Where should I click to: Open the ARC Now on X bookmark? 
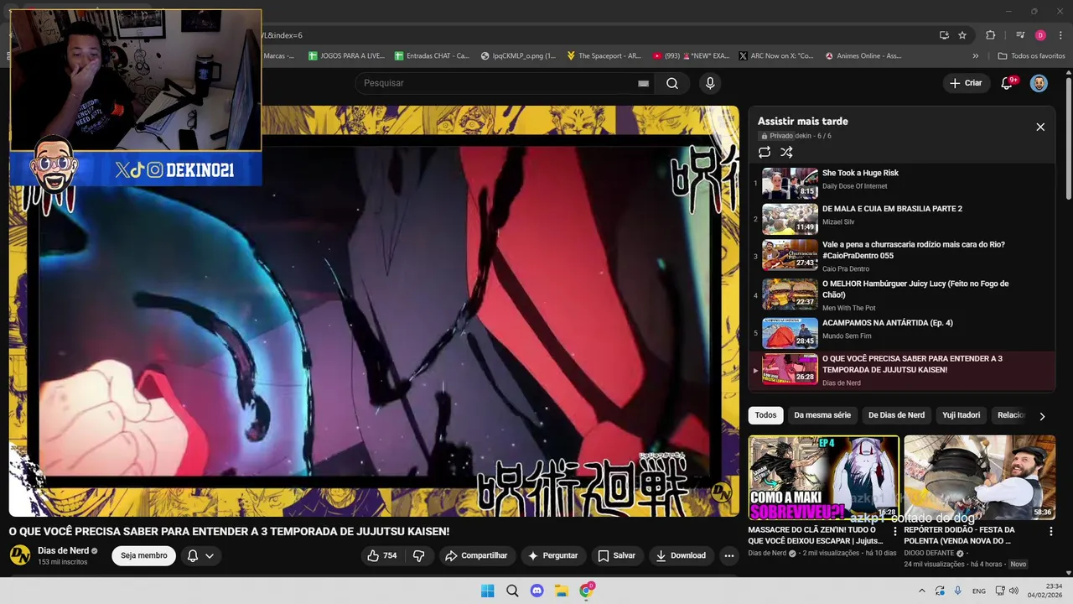(x=775, y=56)
